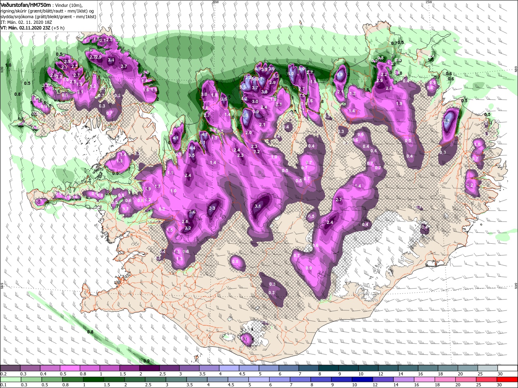Select top-row pink swatch between 0.5 and 0.8

(70, 368)
